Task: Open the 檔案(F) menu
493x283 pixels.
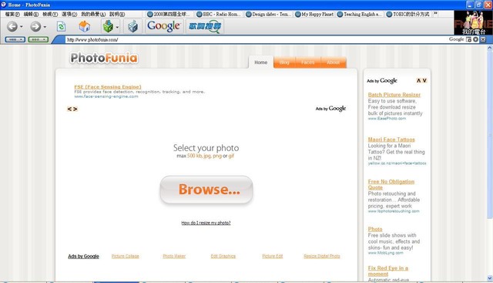Action: 12,14
